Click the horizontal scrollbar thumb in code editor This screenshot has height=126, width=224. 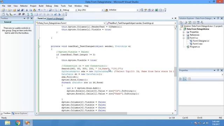click(x=83, y=113)
